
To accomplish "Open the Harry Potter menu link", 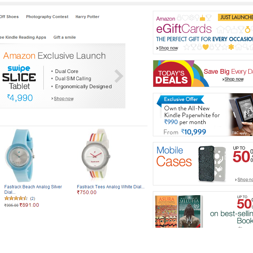I will pyautogui.click(x=87, y=17).
